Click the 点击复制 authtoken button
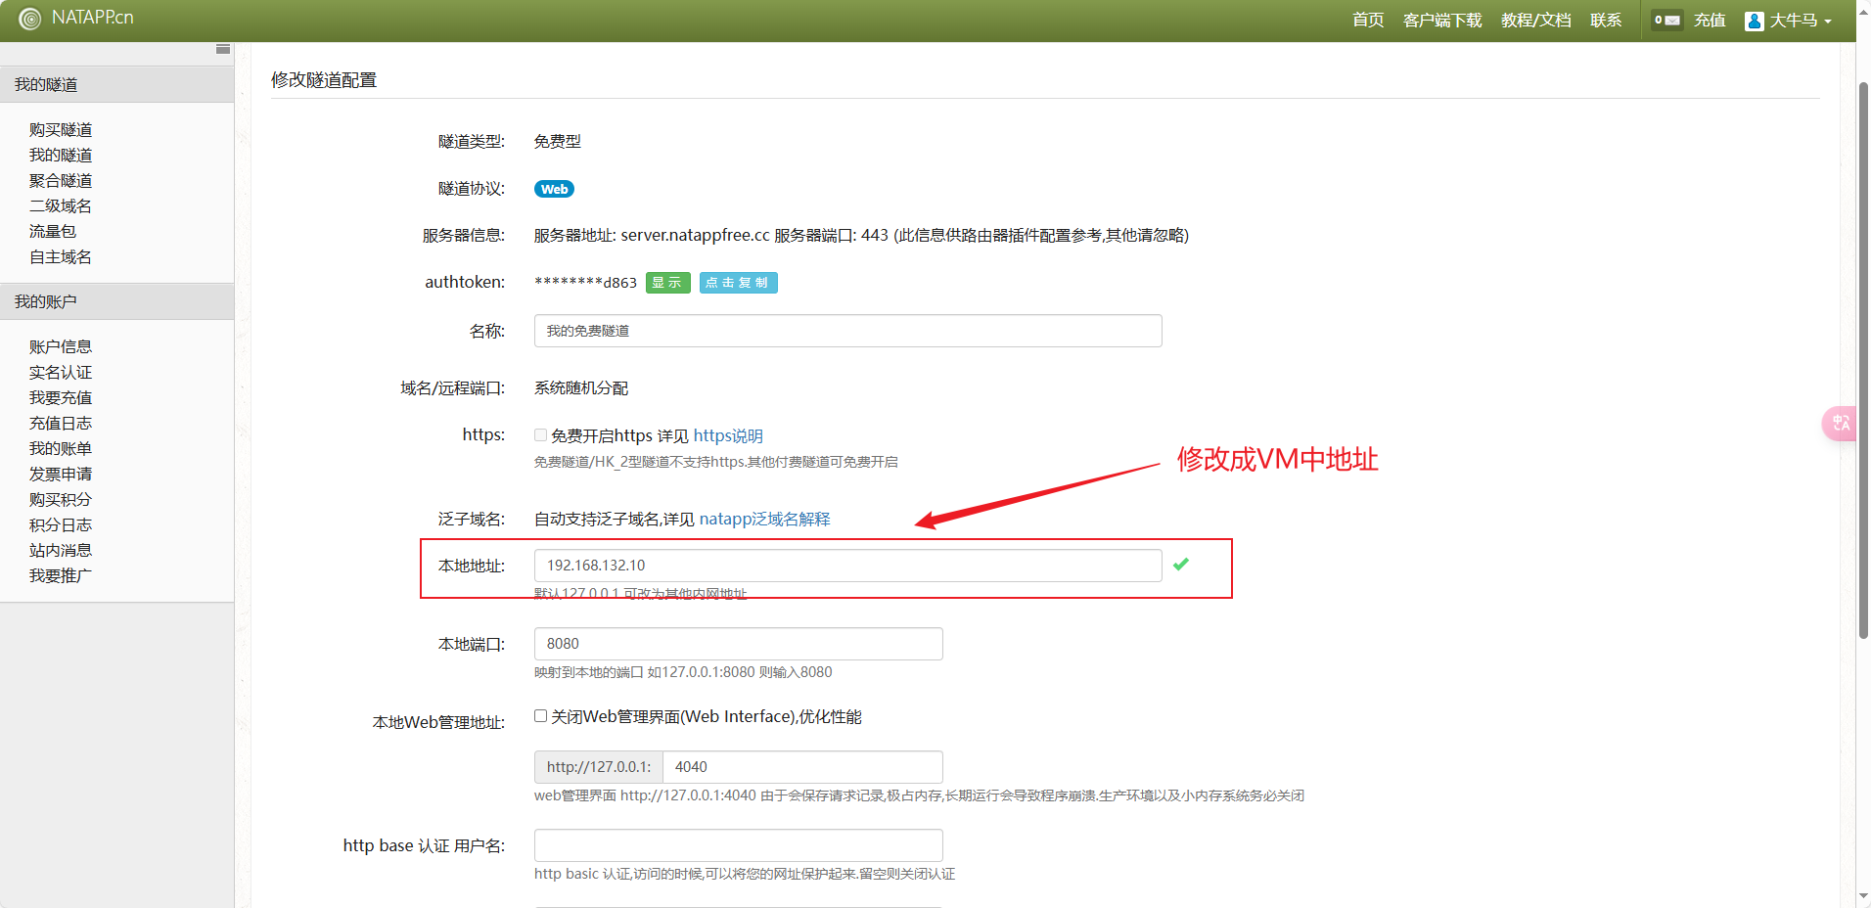The image size is (1871, 908). click(738, 283)
